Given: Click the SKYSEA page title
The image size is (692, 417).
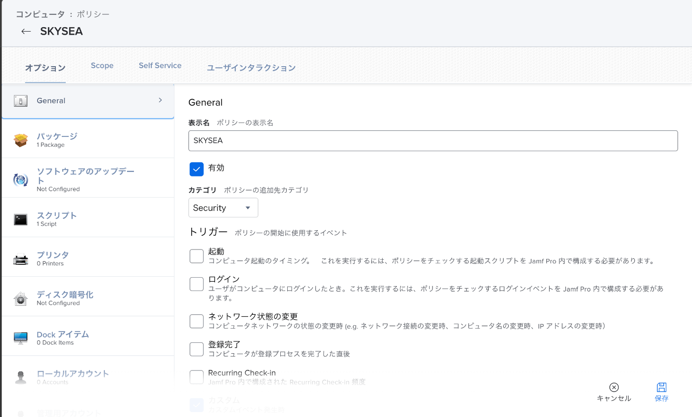Looking at the screenshot, I should [61, 32].
